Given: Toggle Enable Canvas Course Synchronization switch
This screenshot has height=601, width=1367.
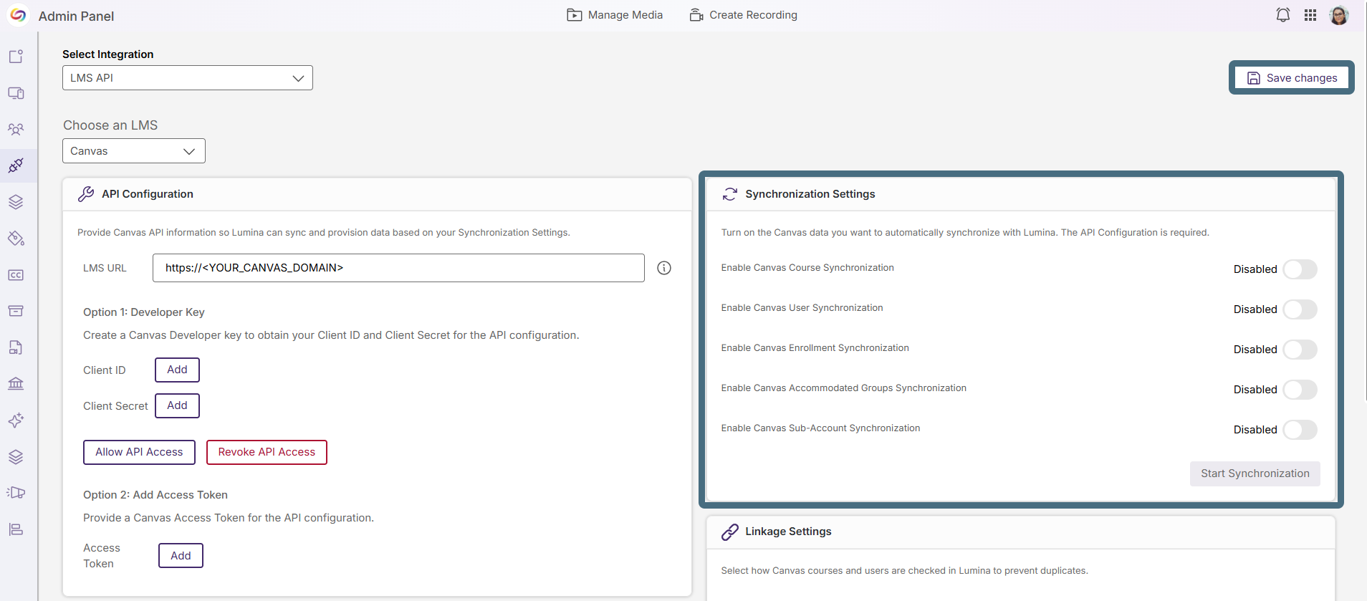Looking at the screenshot, I should [1300, 269].
